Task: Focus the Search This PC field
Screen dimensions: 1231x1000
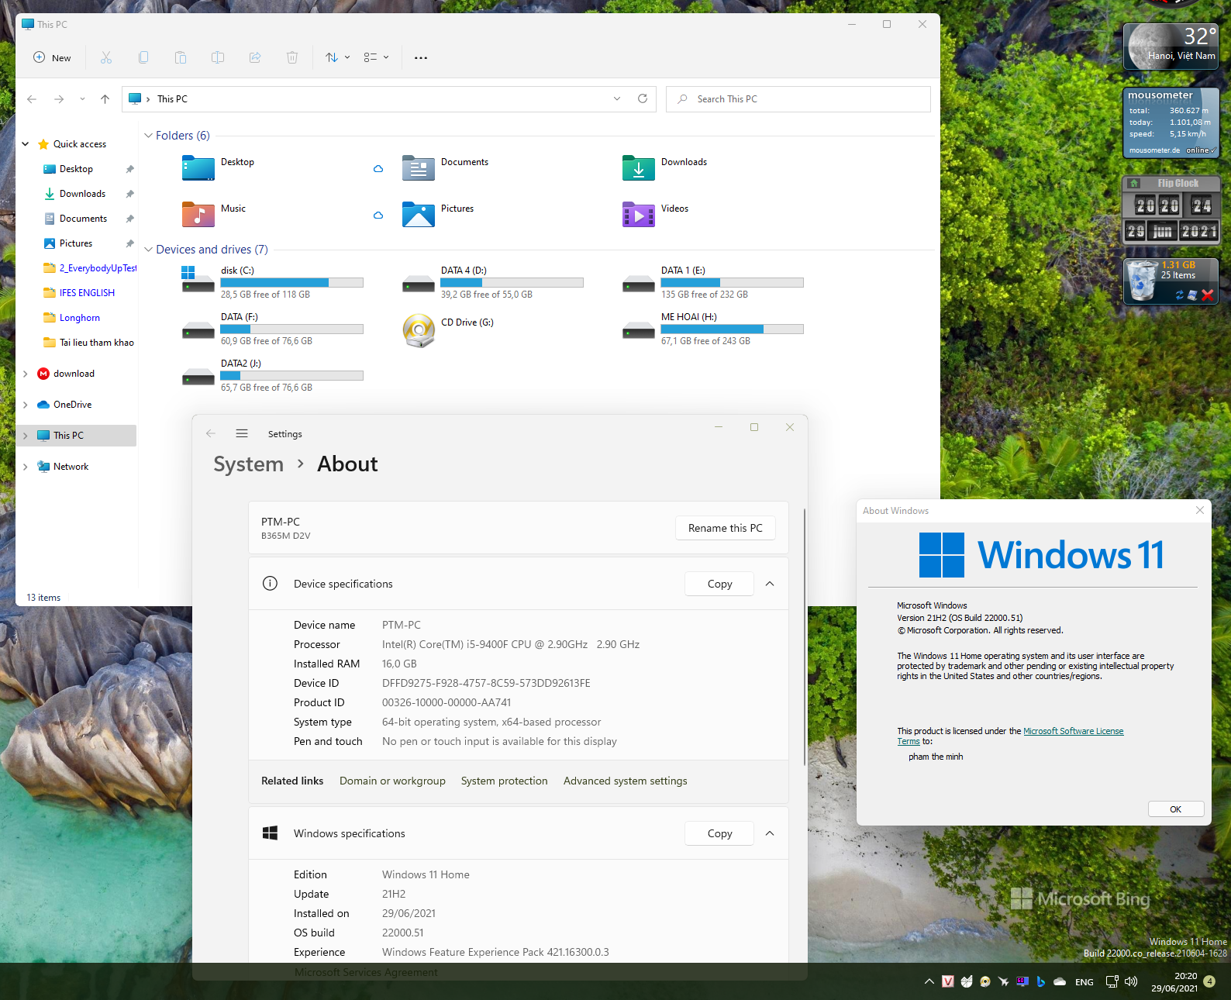Action: point(798,98)
